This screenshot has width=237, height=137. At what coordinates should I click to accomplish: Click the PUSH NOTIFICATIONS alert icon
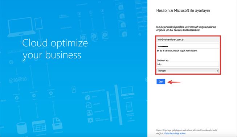coord(90,120)
